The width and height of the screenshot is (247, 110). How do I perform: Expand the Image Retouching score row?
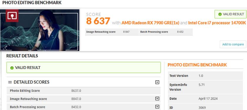pyautogui.click(x=157, y=99)
